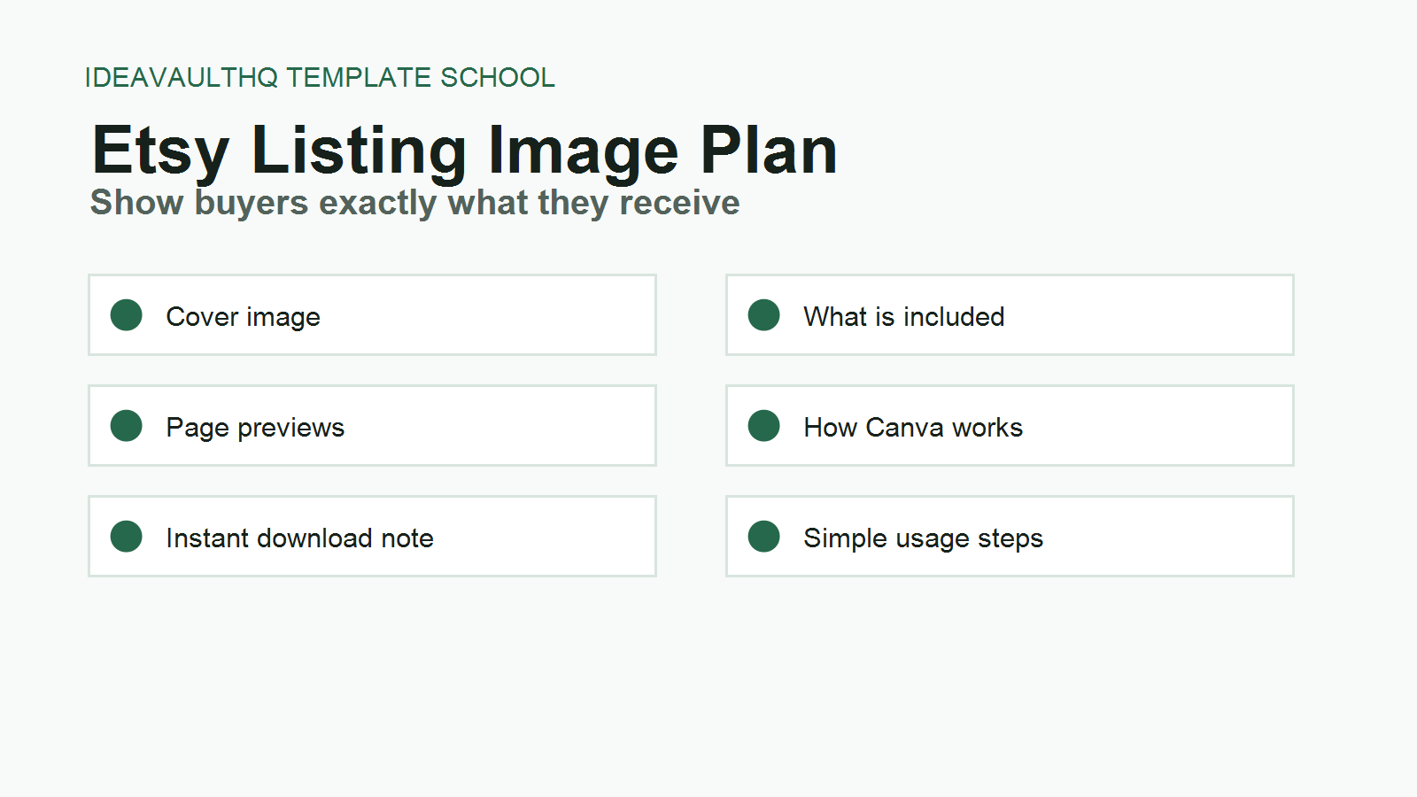Screen dimensions: 1417x797
Task: Click the green bullet beside Page previews
Action: point(127,426)
